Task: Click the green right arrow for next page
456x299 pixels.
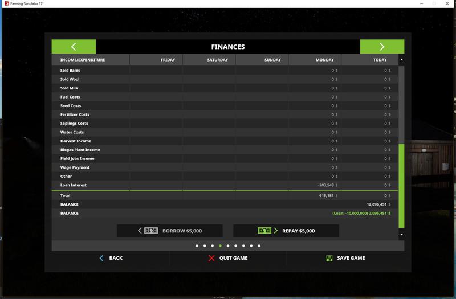Action: 382,47
